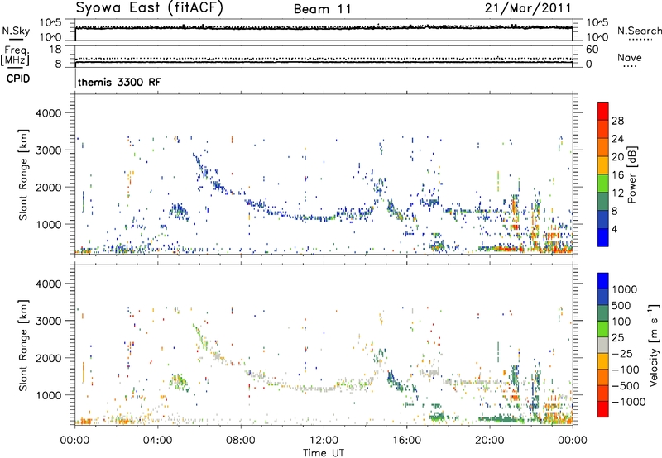This screenshot has width=662, height=458.
Task: Click the 16 value on the power colorbar
Action: [617, 175]
